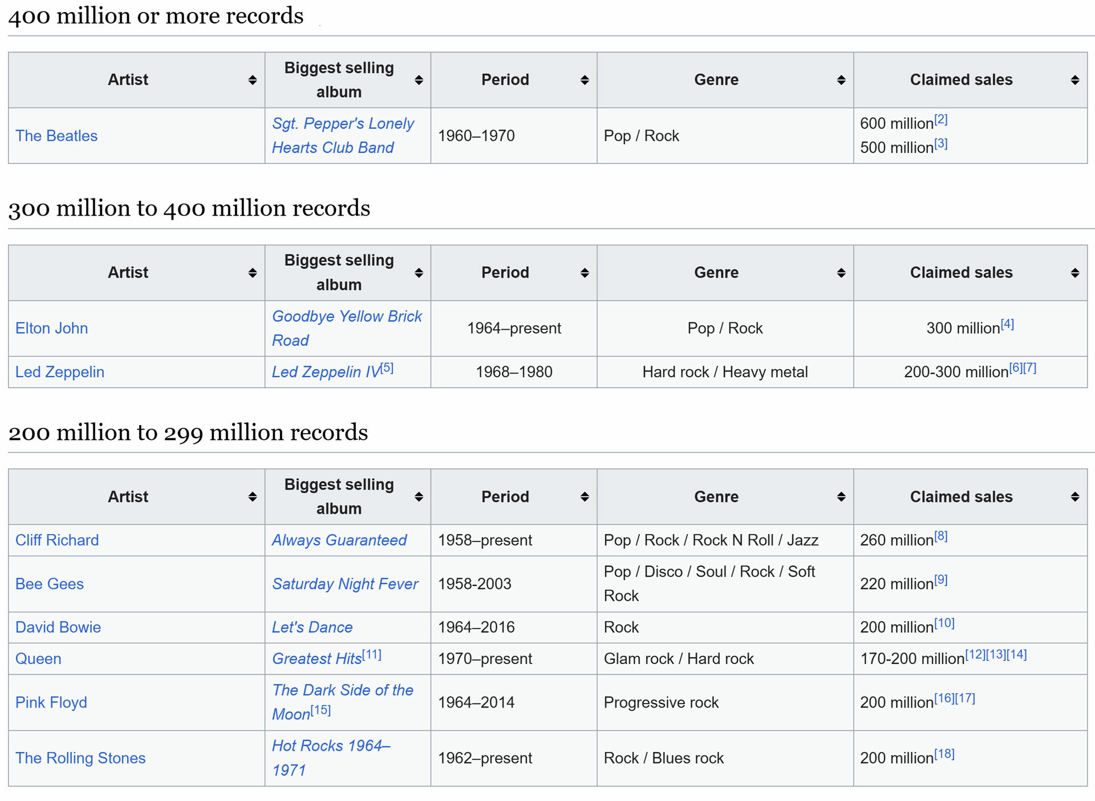Viewport: 1095px width, 801px height.
Task: Open citation [10] in David Bowie row
Action: (944, 623)
